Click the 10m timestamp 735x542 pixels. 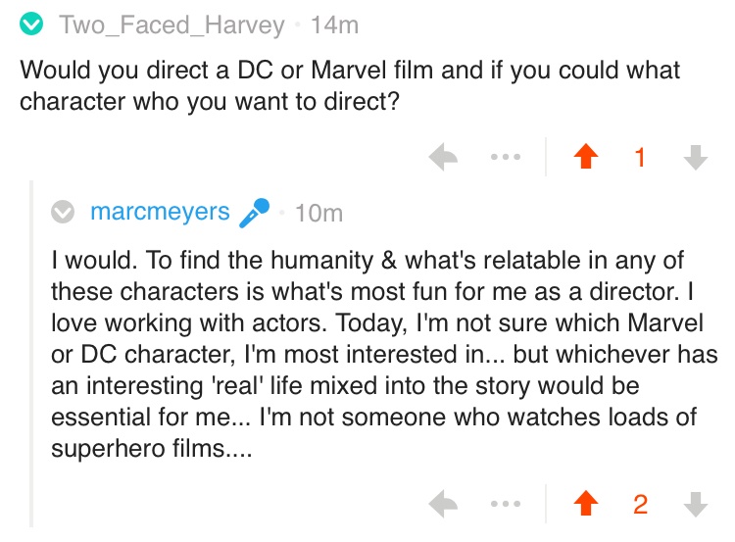(318, 213)
